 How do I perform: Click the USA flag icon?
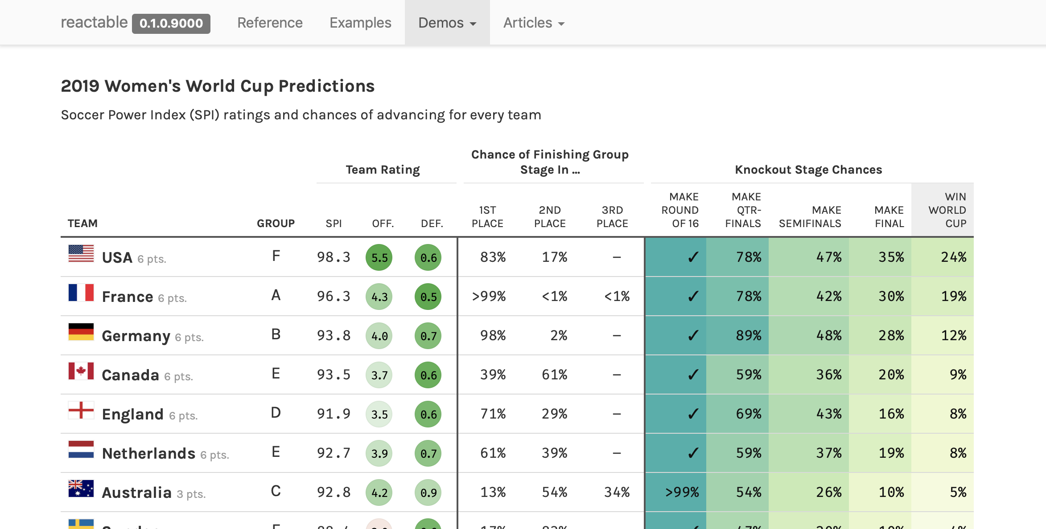coord(81,254)
